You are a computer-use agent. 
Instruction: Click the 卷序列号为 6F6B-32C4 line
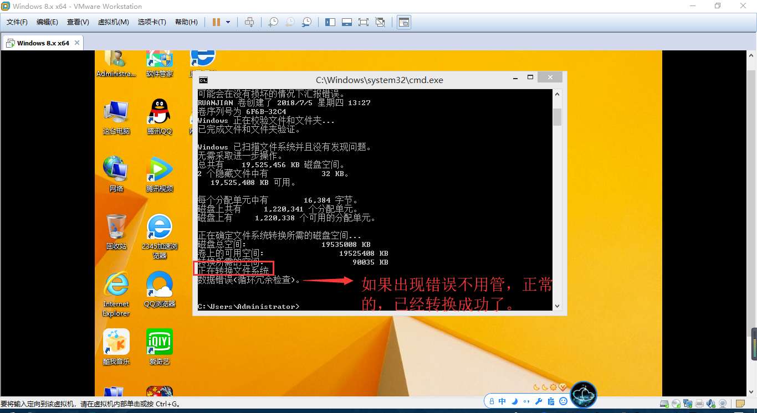242,111
